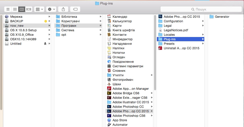Expand the Locales folder arrow
The width and height of the screenshot is (244, 127).
(x=203, y=34)
